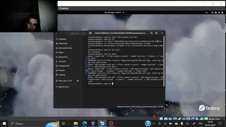
Task: Open the screen recorder app on the taskbar
Action: pyautogui.click(x=111, y=123)
